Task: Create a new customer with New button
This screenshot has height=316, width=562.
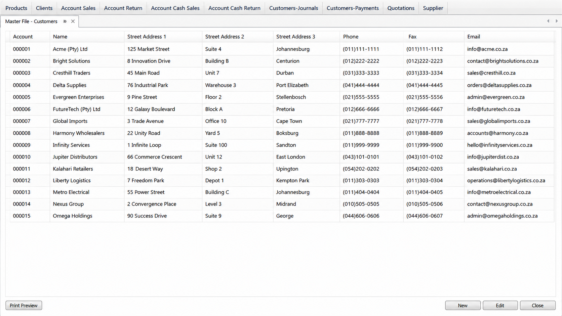Action: coord(463,305)
